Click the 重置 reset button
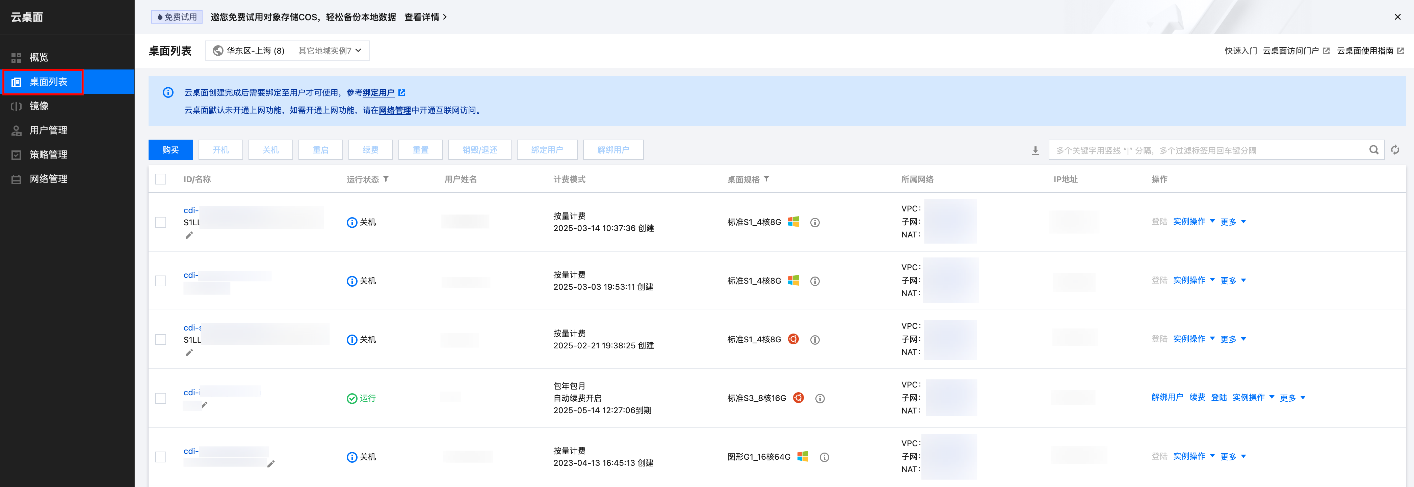1414x487 pixels. pos(420,150)
